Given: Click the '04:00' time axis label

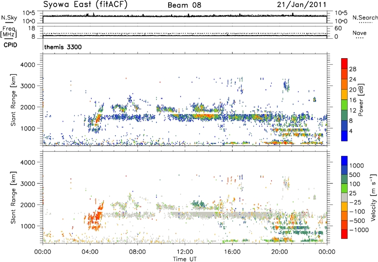Looking at the screenshot, I should pyautogui.click(x=90, y=252).
